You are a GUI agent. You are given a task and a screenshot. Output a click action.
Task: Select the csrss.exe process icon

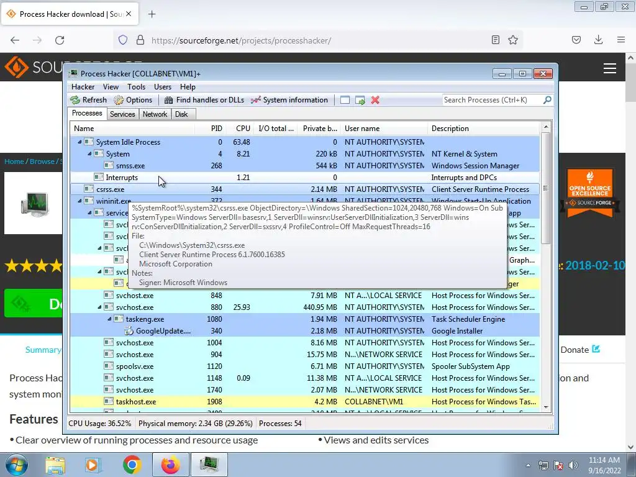coord(89,189)
